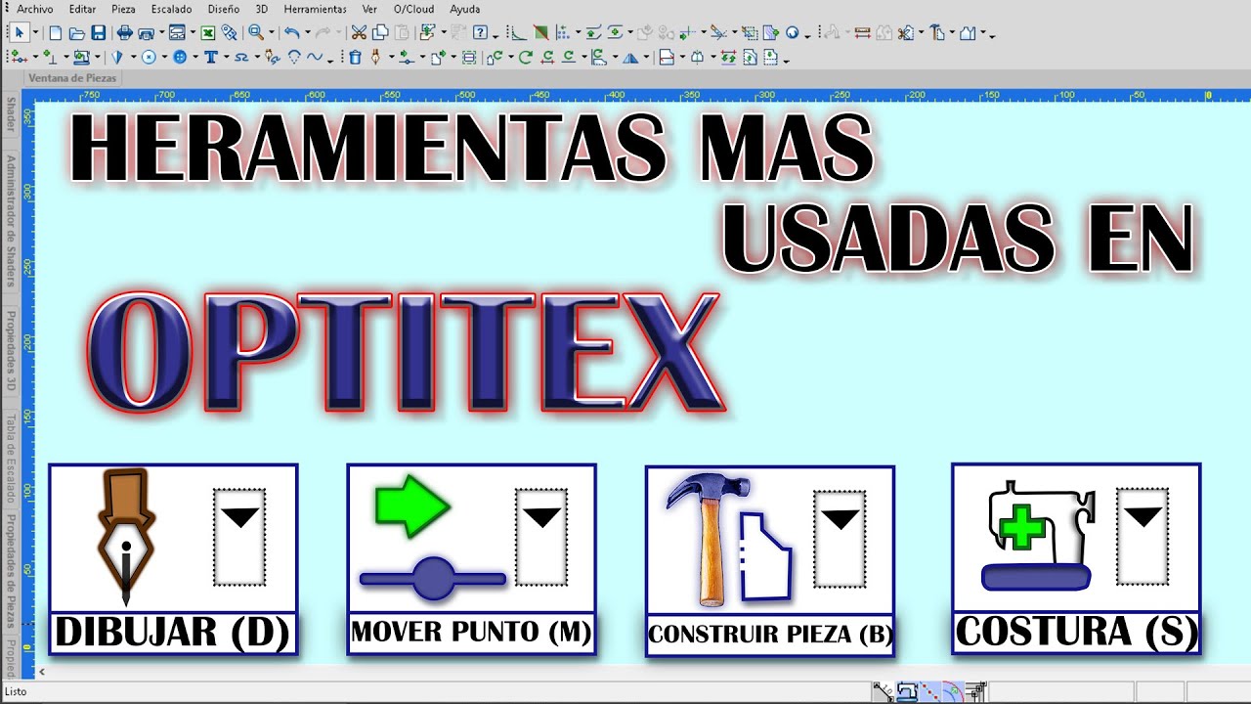Screen dimensions: 1251x704
Task: Click the Print icon
Action: pyautogui.click(x=125, y=32)
